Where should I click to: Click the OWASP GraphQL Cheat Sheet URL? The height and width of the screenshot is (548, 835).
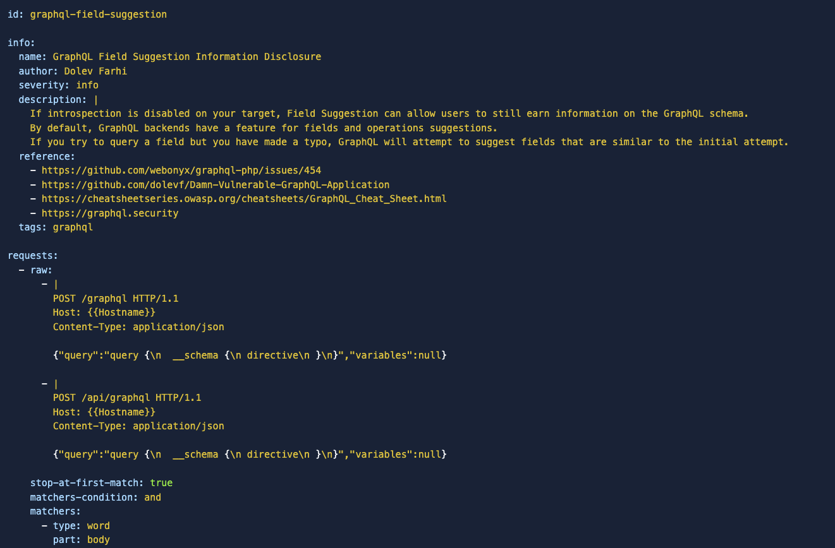click(x=244, y=199)
